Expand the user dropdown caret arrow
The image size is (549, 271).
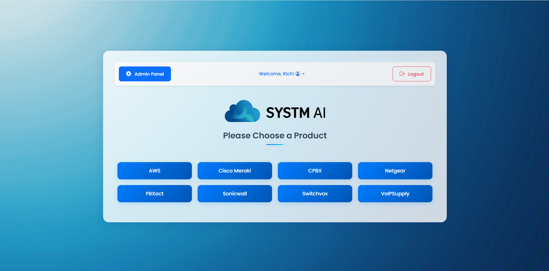click(304, 74)
